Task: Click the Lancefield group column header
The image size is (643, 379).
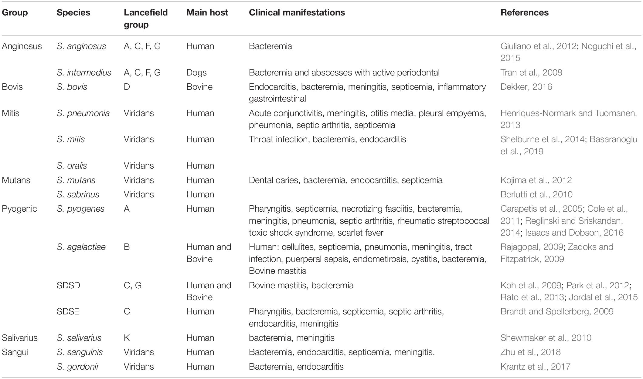Action: point(146,18)
